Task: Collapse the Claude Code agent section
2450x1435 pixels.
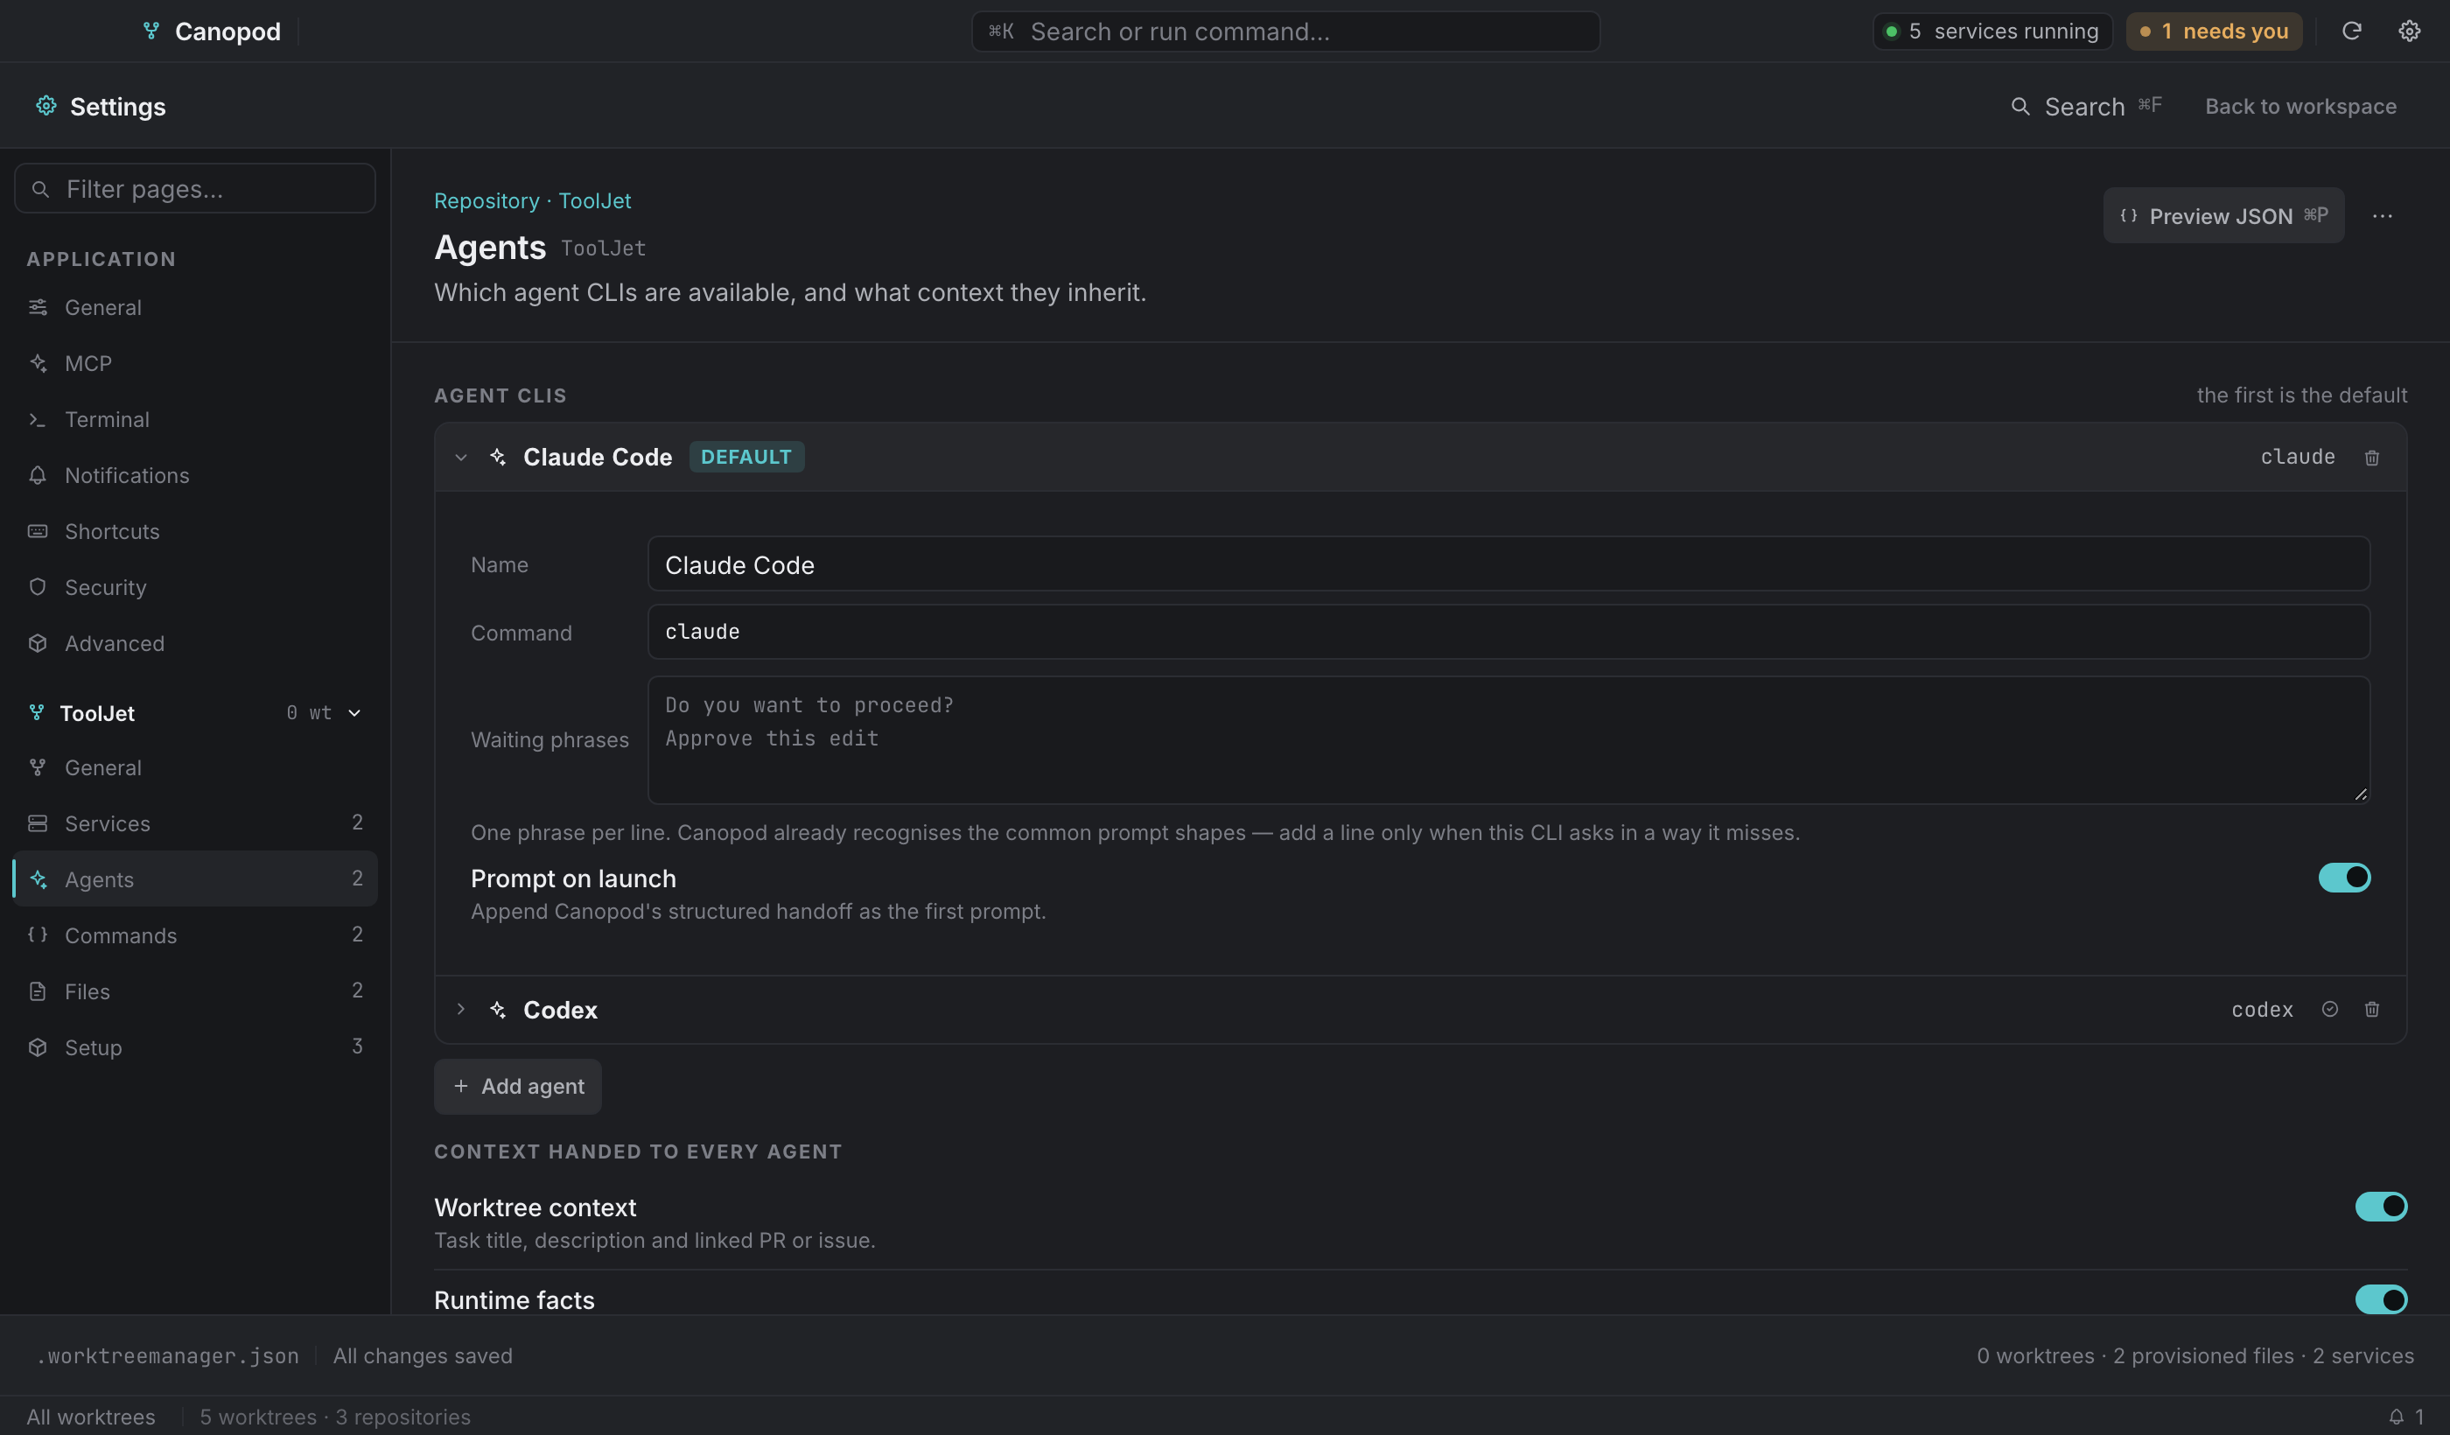Action: [x=461, y=457]
